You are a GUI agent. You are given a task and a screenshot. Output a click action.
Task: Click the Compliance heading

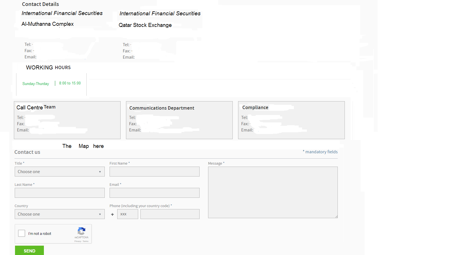(x=255, y=107)
